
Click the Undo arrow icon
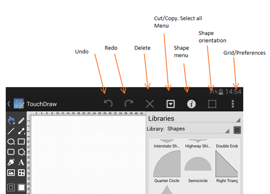[x=108, y=104]
